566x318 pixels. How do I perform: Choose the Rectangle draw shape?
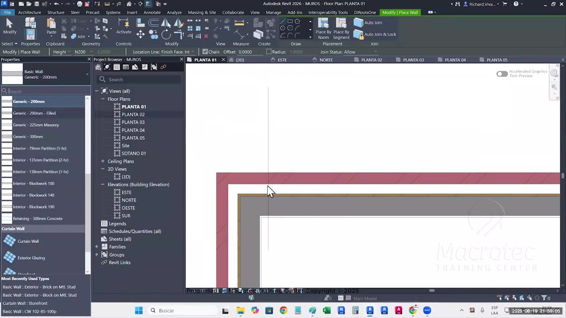pos(290,21)
